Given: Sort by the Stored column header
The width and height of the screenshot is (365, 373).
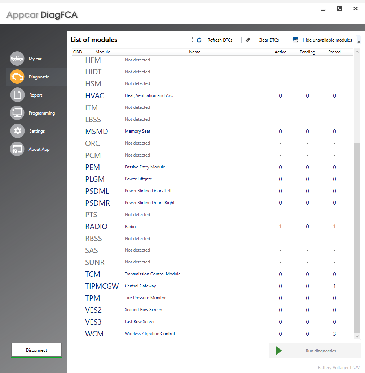Looking at the screenshot, I should 334,52.
